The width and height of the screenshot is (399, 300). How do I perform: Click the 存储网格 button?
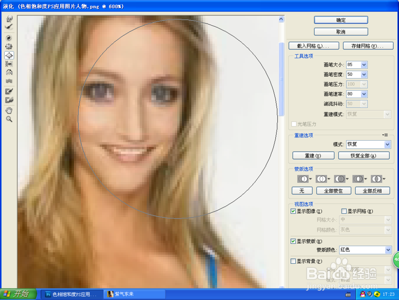pos(368,46)
